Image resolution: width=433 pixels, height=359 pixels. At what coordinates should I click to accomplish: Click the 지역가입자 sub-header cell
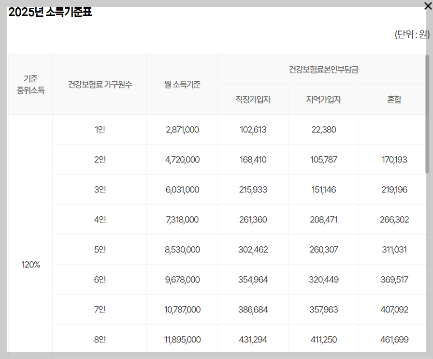[323, 99]
